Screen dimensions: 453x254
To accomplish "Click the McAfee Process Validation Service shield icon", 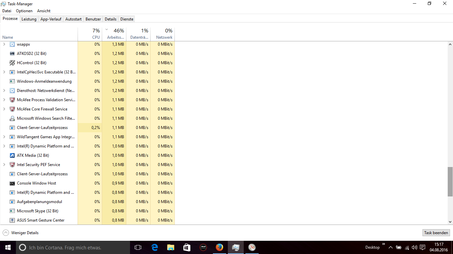I will tap(12, 100).
